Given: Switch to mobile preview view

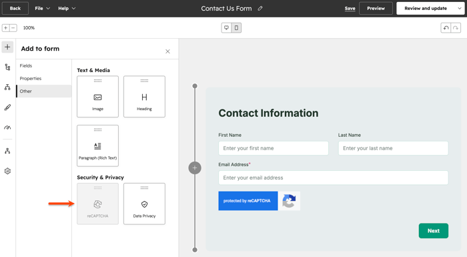Looking at the screenshot, I should [x=236, y=28].
